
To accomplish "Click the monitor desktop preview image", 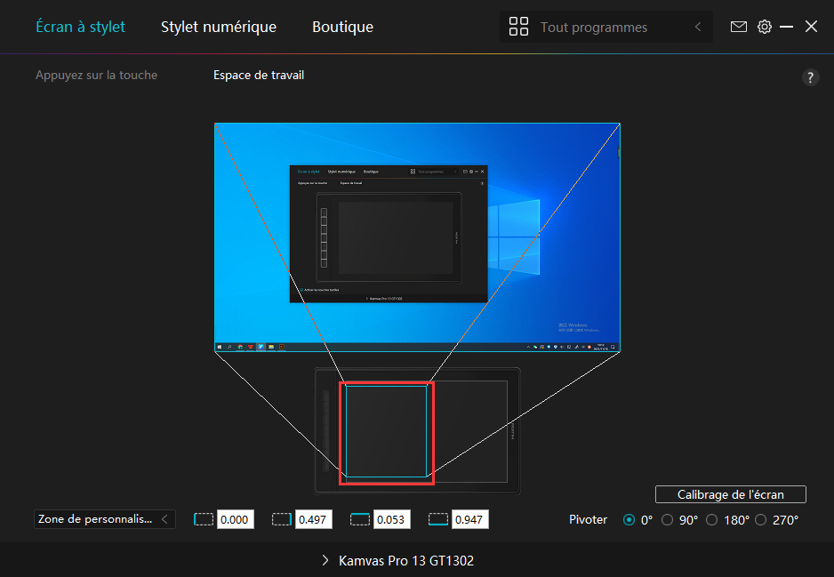I will [x=417, y=237].
